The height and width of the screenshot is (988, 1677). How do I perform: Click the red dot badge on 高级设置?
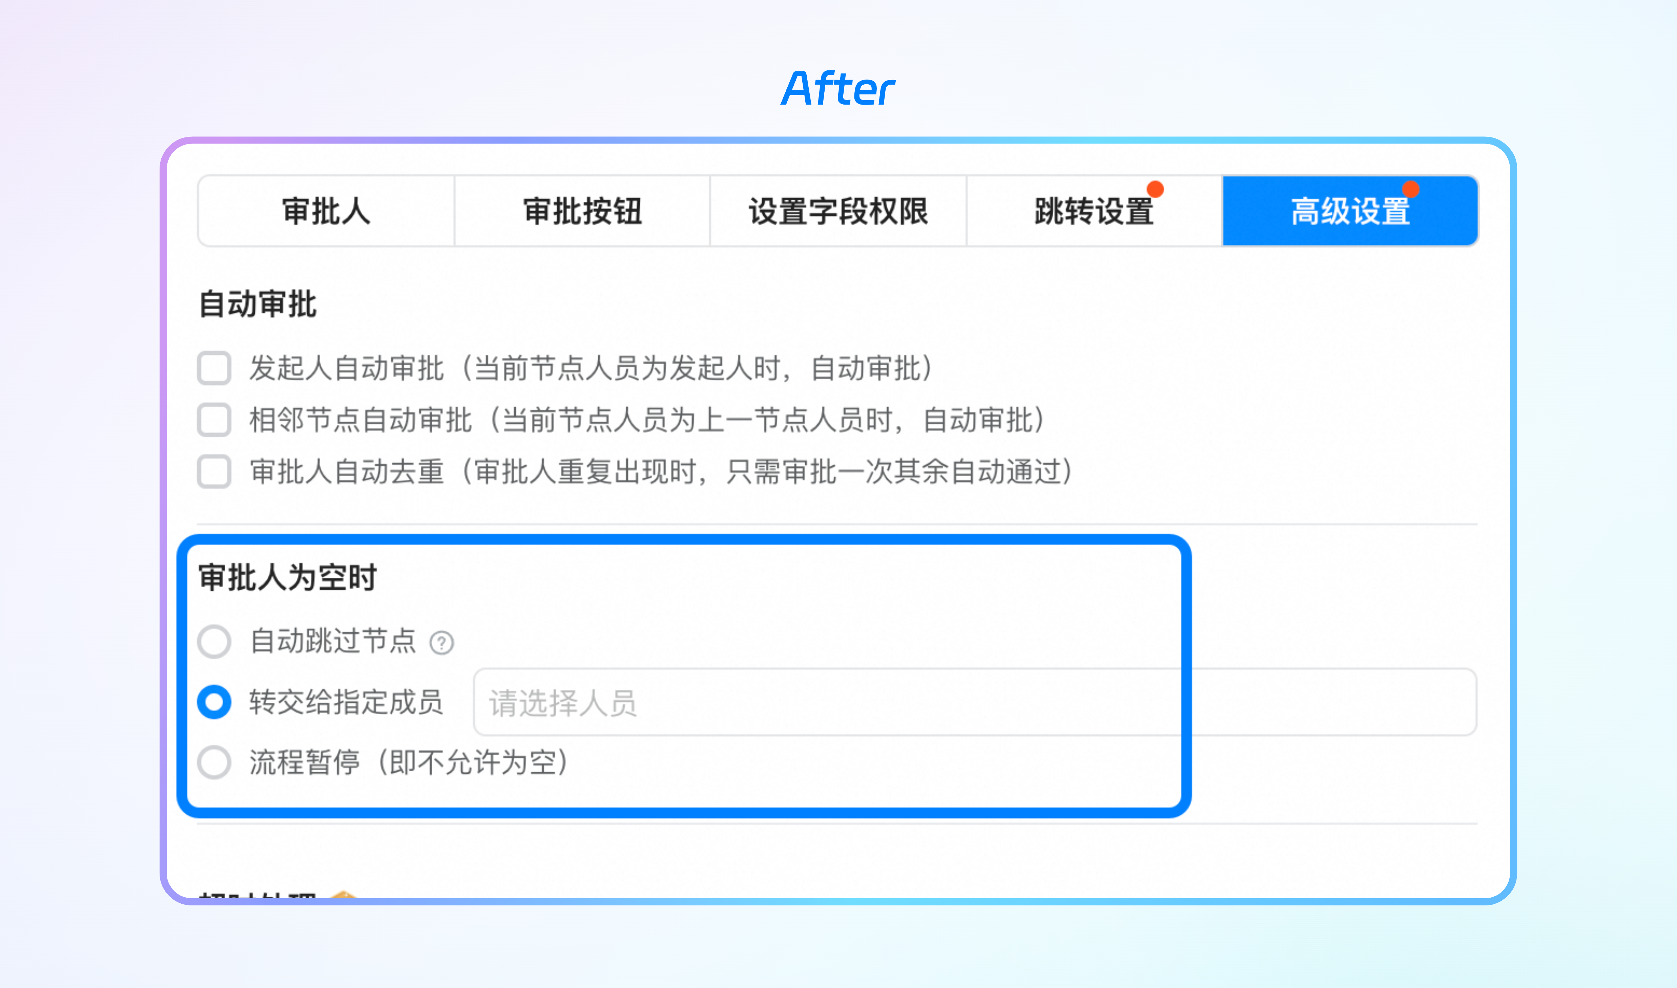1410,190
